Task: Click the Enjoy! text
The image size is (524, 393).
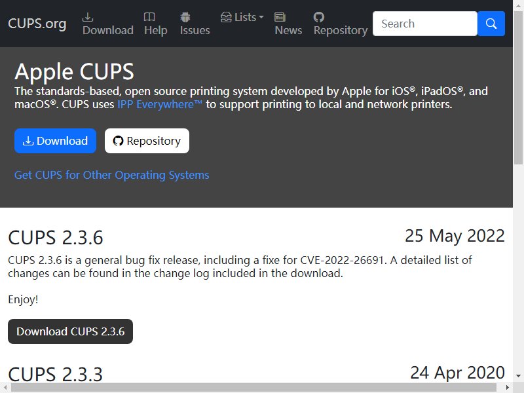Action: 23,299
